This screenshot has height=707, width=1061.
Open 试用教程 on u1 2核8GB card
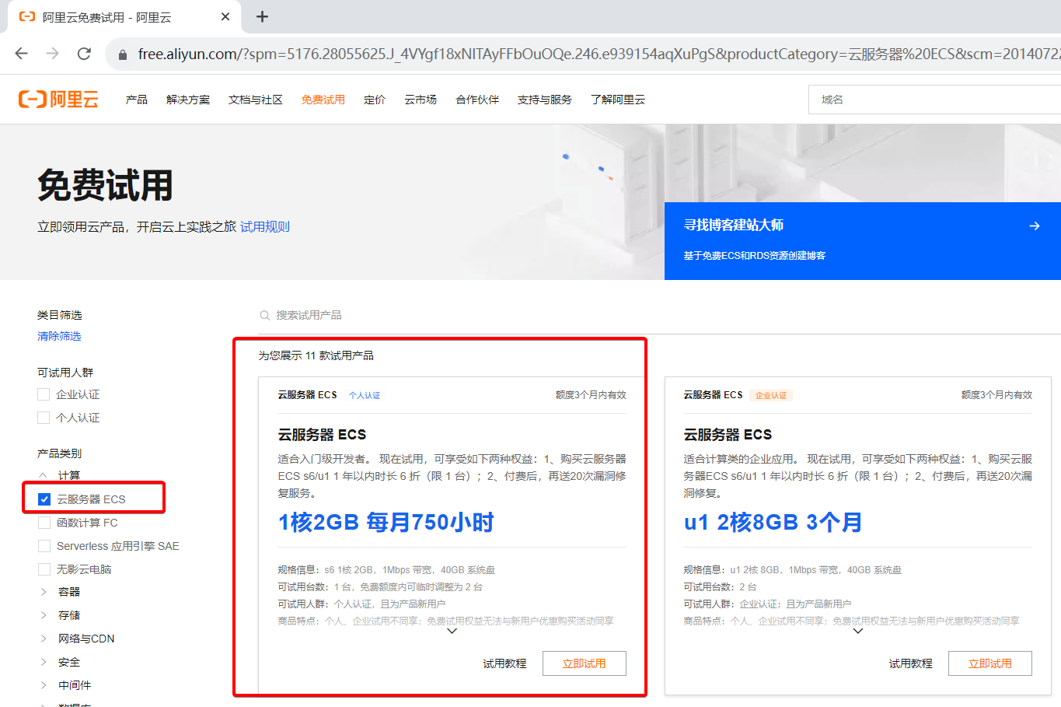coord(911,663)
